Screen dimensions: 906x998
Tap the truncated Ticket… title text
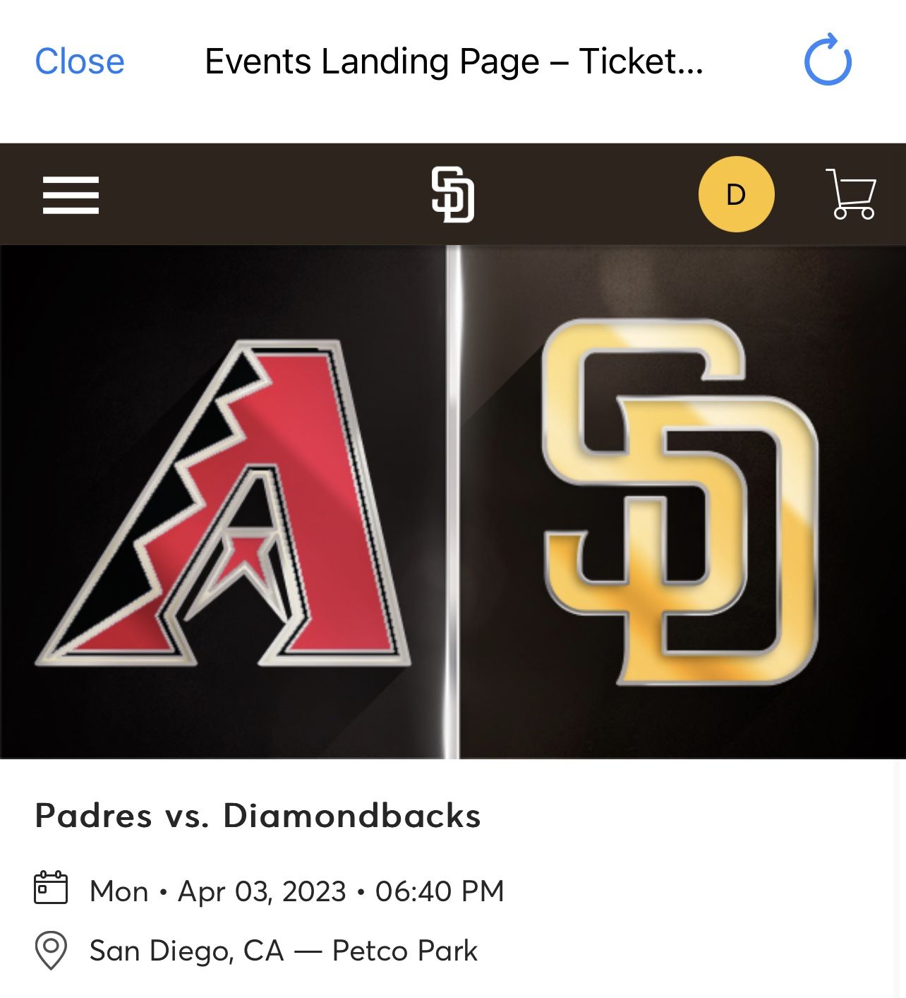pyautogui.click(x=641, y=61)
